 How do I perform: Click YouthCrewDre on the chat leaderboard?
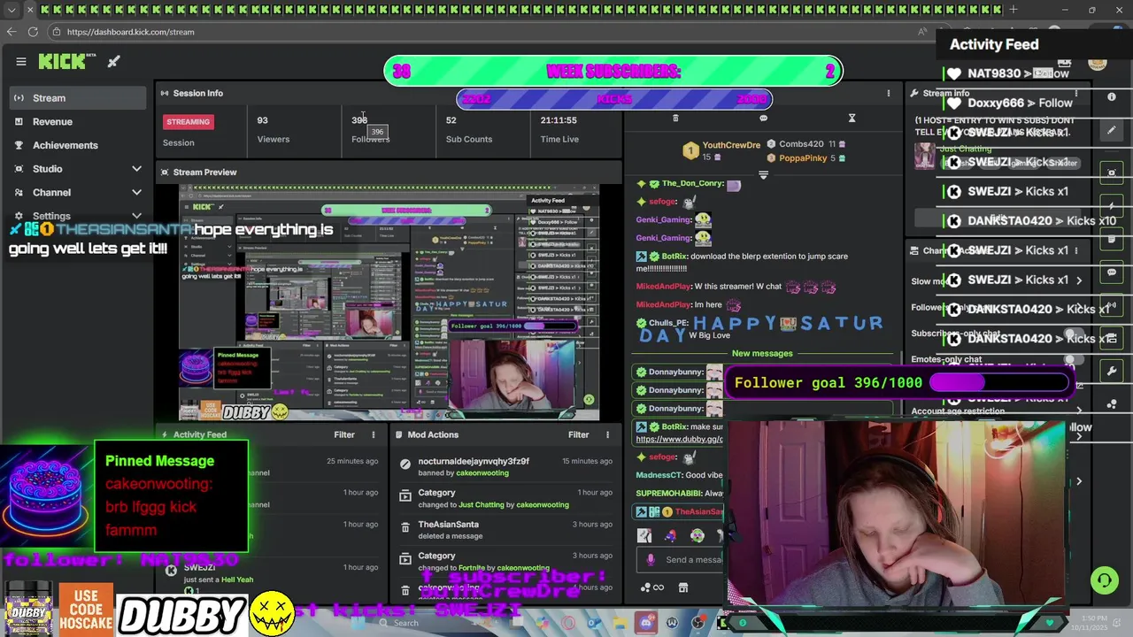pyautogui.click(x=730, y=144)
